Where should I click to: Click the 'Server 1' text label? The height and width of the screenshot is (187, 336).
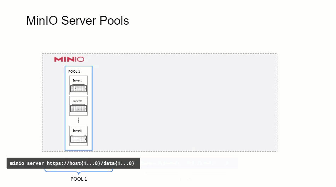(x=77, y=80)
